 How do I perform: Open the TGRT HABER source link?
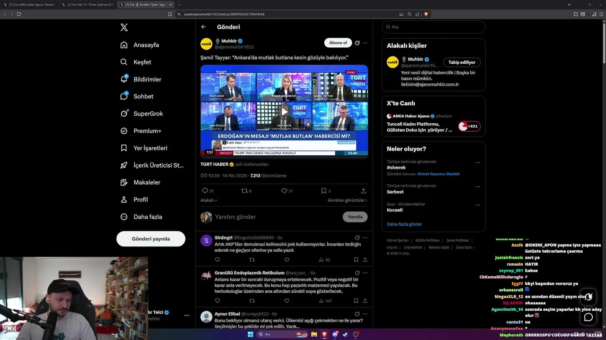coord(214,164)
